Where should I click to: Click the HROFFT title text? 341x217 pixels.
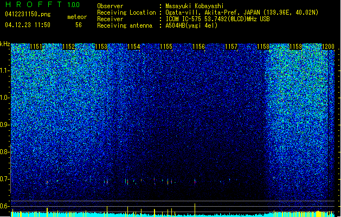34,4
